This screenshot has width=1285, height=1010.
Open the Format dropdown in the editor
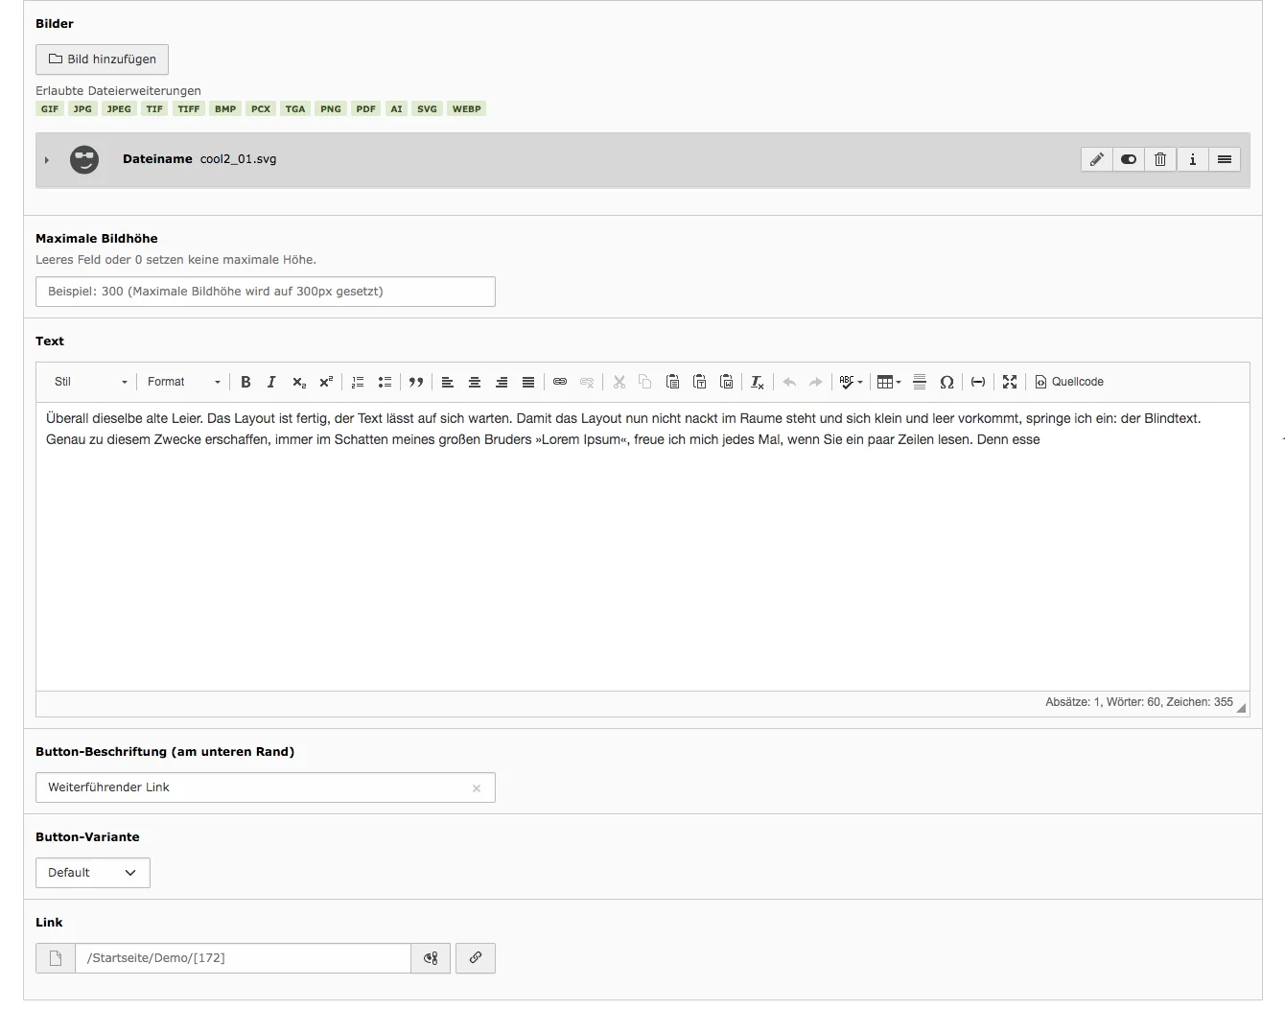[x=182, y=382]
